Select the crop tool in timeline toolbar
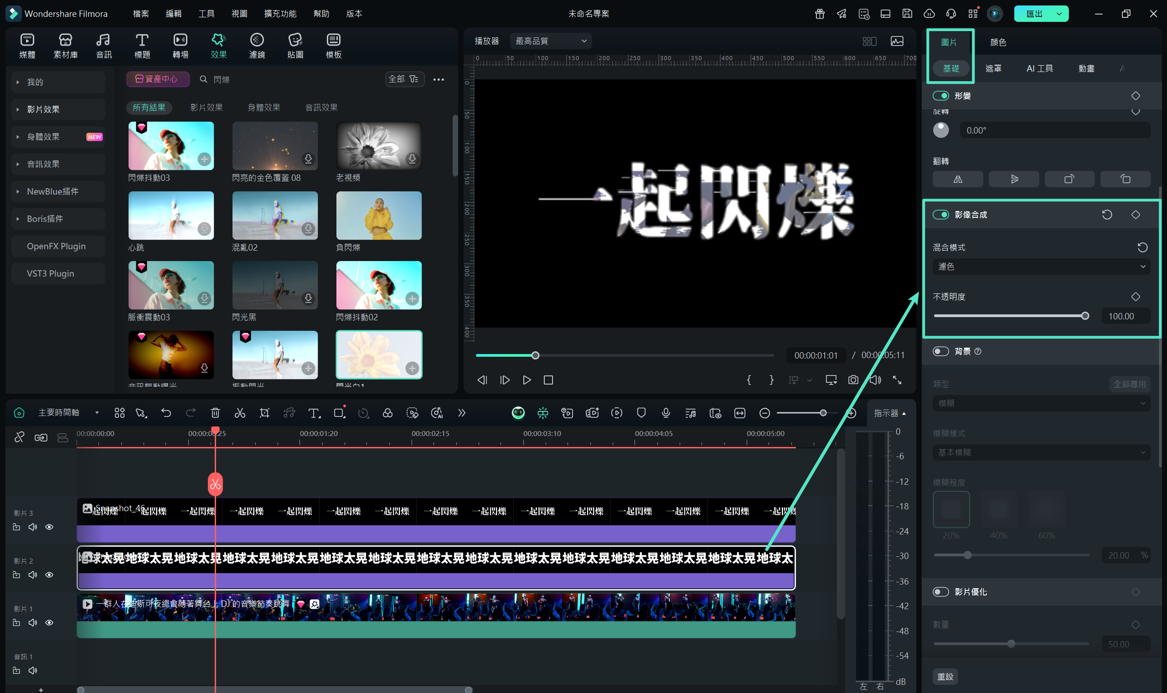The image size is (1167, 693). pos(264,413)
